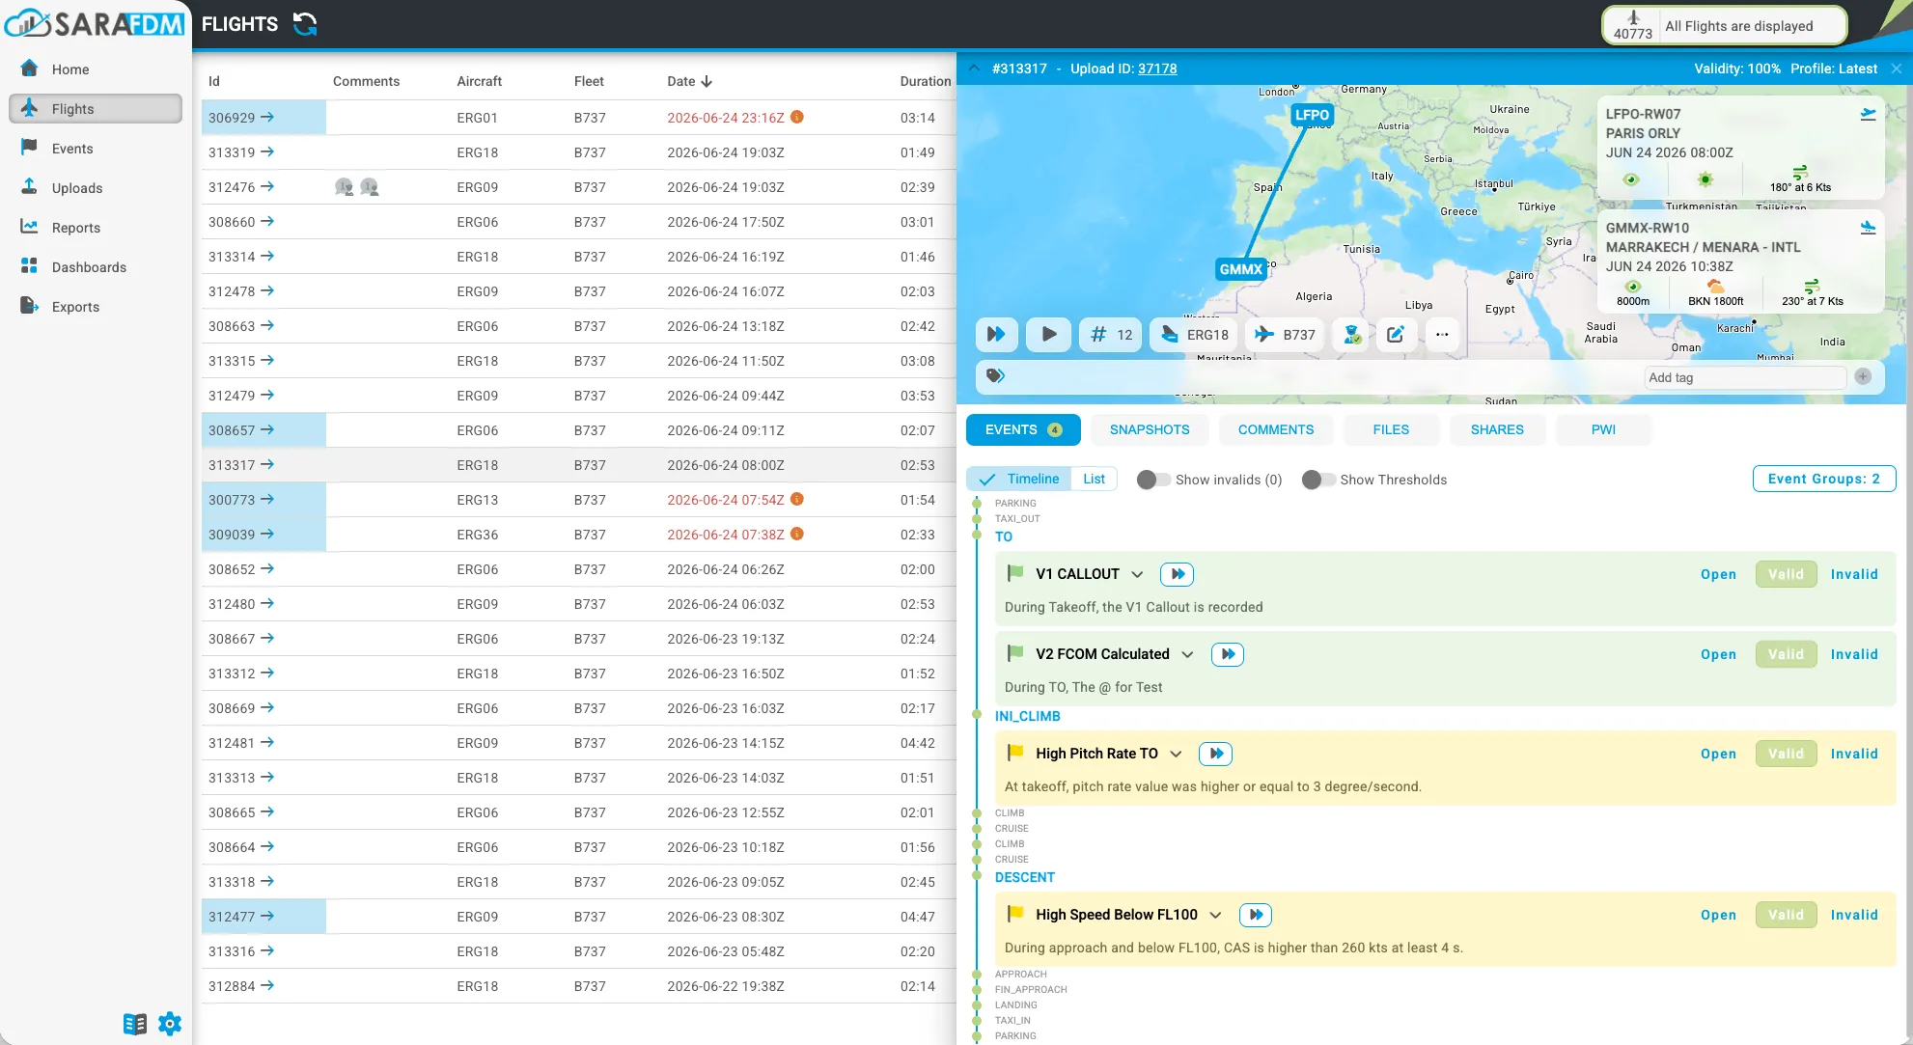This screenshot has height=1045, width=1913.
Task: Sort flights by the Date column
Action: [x=689, y=81]
